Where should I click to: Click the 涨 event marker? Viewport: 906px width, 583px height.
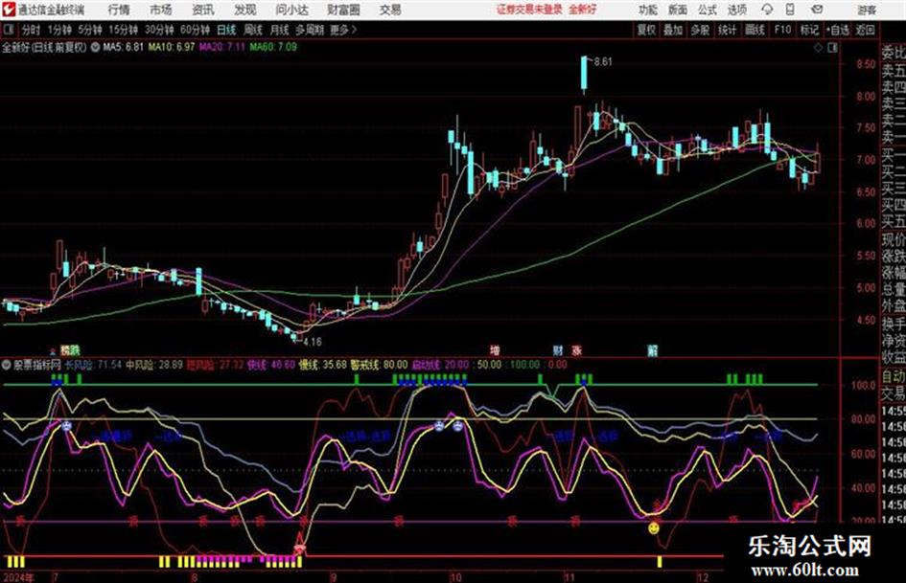pos(576,350)
